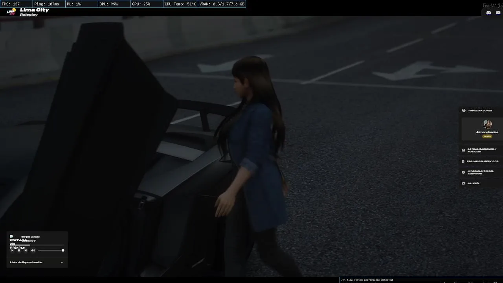Image resolution: width=503 pixels, height=283 pixels.
Task: Open Lista de Reproducción label
Action: [x=26, y=262]
